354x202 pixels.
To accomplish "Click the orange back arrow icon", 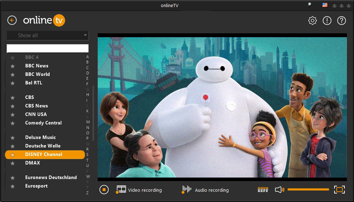I will coord(12,21).
